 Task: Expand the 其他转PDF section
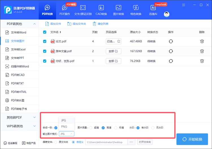(34, 117)
